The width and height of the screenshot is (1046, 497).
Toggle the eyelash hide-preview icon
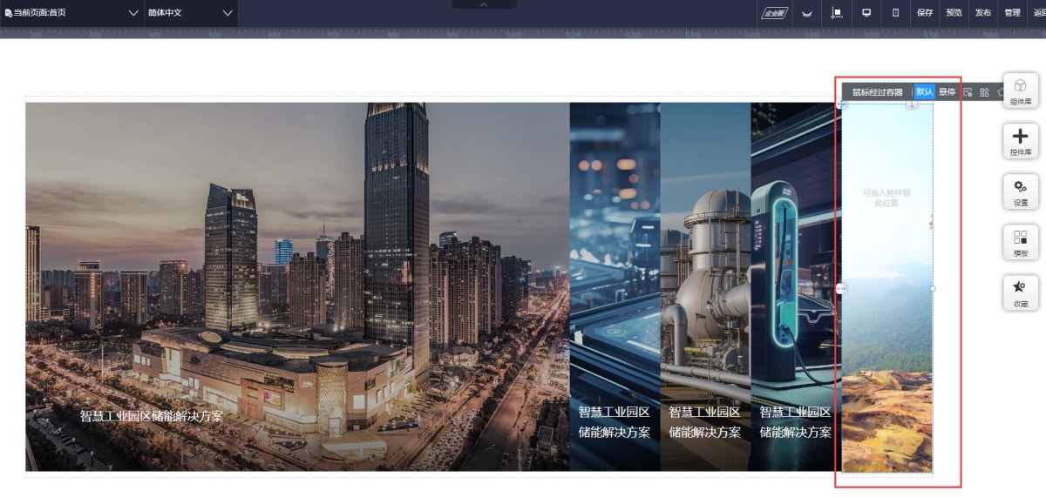tap(806, 13)
